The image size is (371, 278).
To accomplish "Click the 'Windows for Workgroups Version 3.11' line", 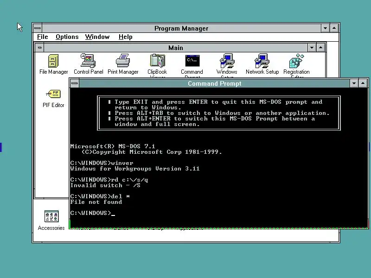I will [x=135, y=169].
